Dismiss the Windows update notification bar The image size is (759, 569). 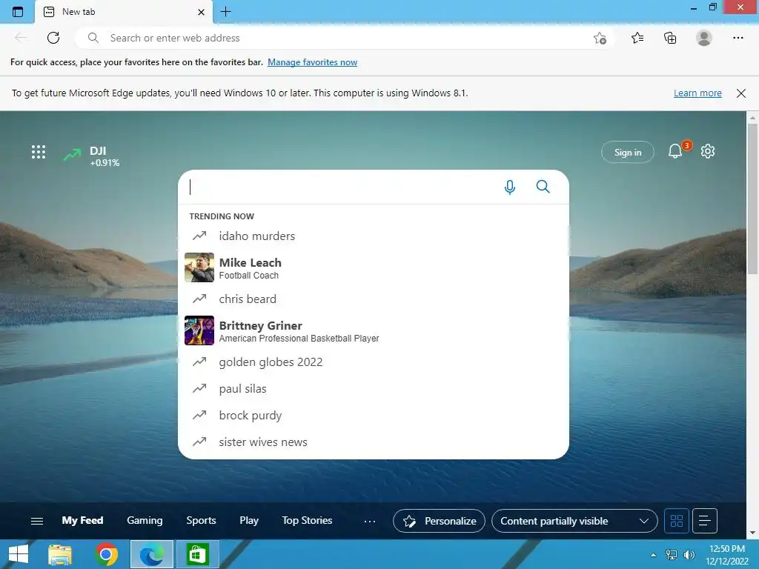coord(741,93)
